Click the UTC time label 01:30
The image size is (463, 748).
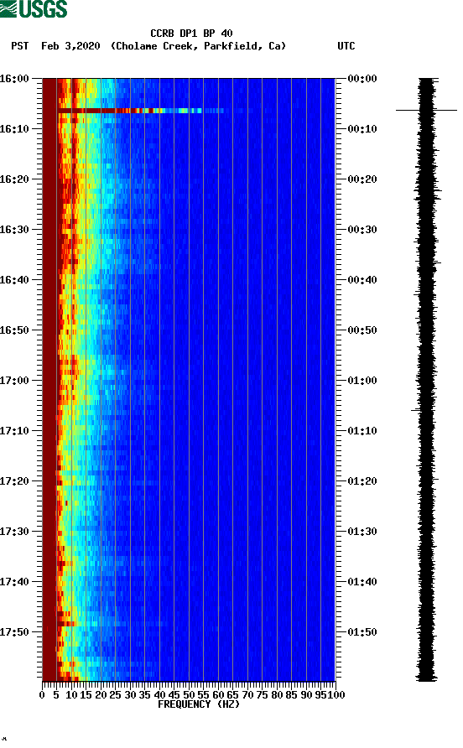(x=362, y=532)
